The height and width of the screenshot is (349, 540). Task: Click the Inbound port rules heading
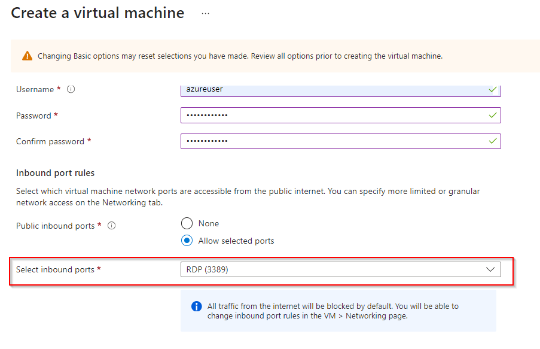tap(55, 173)
